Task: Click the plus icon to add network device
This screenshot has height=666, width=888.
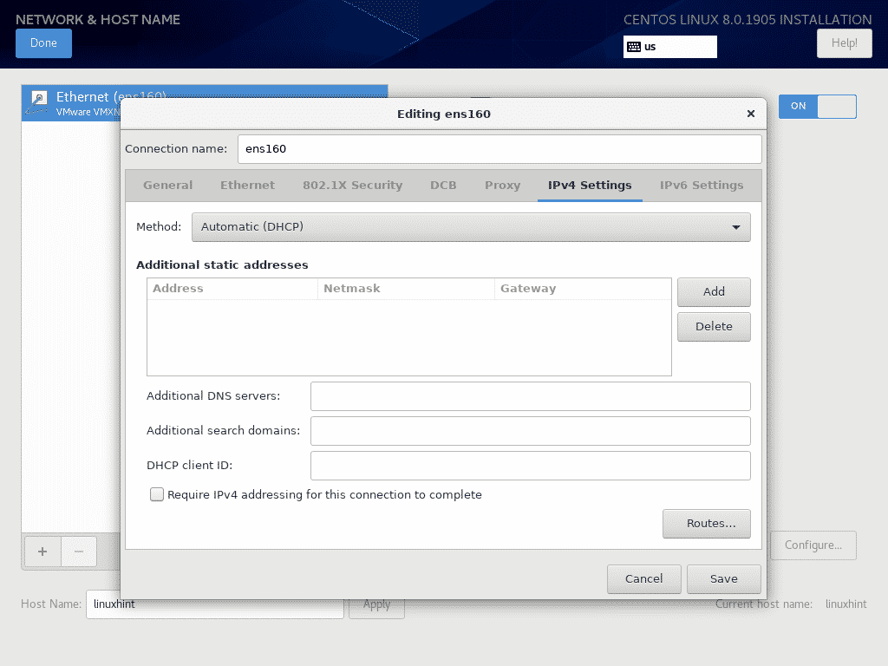Action: (42, 552)
